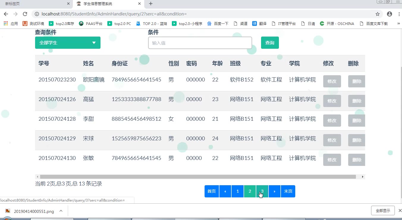The image size is (402, 220).
Task: Delete student 李甜 record
Action: click(356, 121)
